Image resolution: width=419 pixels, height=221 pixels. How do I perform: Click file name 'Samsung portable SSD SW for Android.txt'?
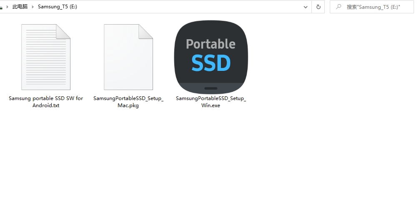coord(46,102)
